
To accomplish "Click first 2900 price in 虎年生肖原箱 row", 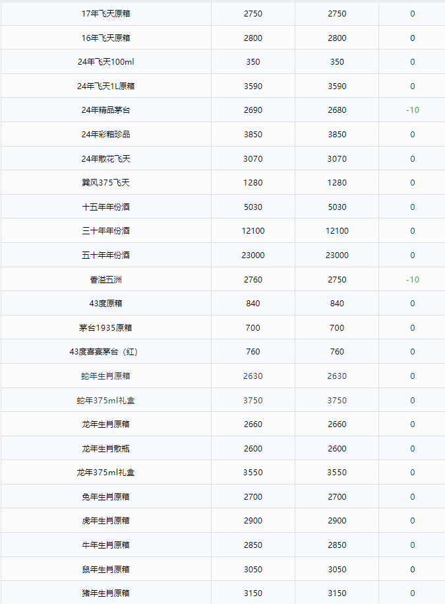I will click(x=253, y=520).
